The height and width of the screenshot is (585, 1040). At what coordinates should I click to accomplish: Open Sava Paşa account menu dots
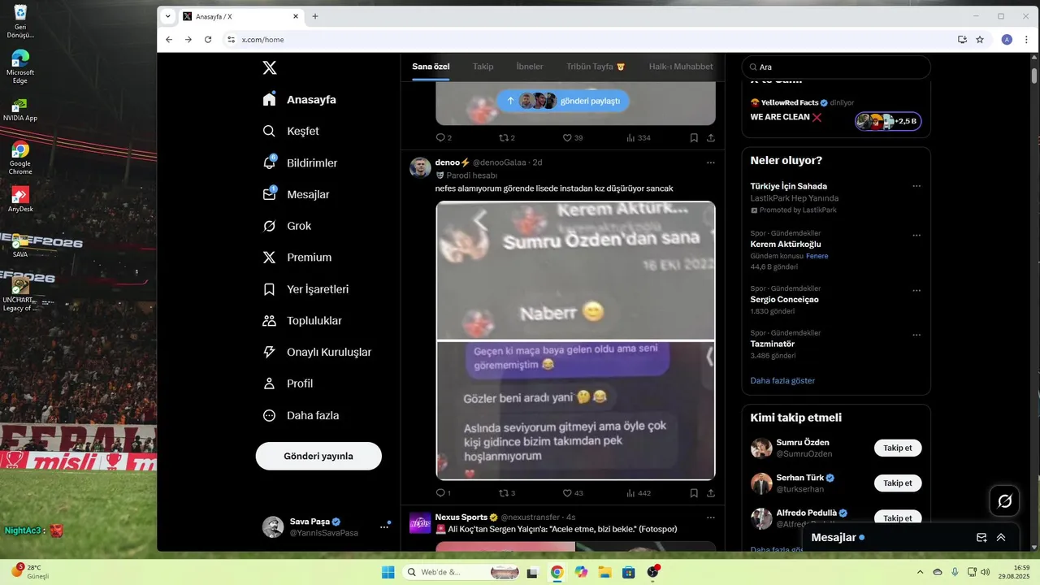[x=384, y=527]
